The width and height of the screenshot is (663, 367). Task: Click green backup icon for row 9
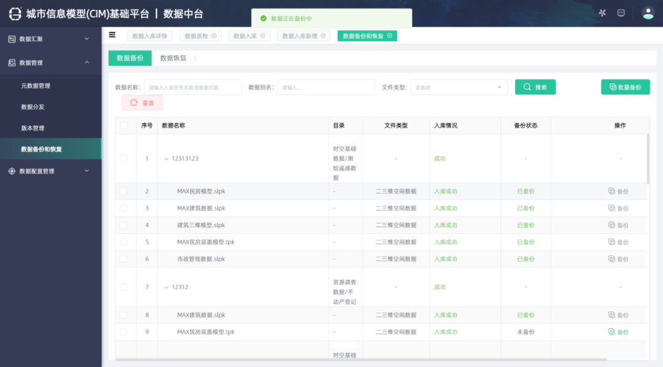[611, 331]
